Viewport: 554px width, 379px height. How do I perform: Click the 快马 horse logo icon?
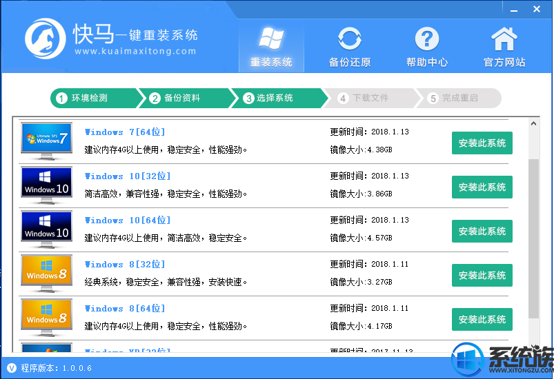pos(46,39)
